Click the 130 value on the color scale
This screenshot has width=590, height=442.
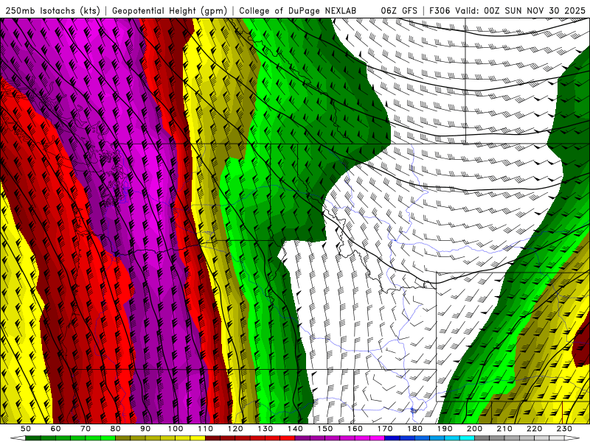click(265, 429)
